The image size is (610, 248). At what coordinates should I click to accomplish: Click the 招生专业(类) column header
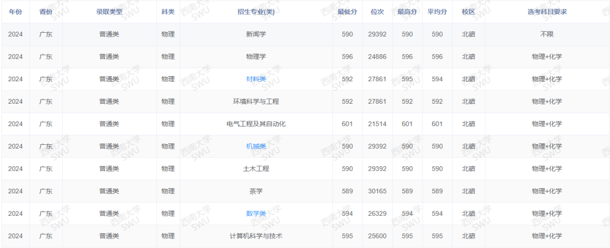[256, 12]
